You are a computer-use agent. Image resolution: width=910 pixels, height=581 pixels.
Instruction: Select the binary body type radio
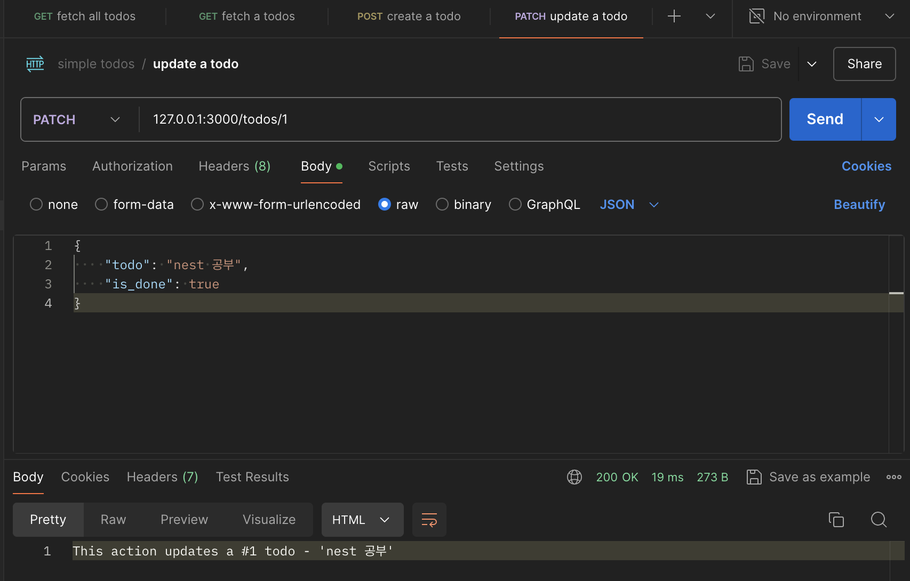pyautogui.click(x=442, y=205)
